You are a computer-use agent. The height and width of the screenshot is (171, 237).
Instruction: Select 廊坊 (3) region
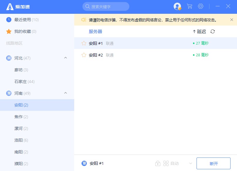click(37, 70)
